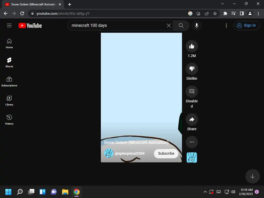Bookmark this tab star
This screenshot has height=198, width=264.
(x=215, y=13)
